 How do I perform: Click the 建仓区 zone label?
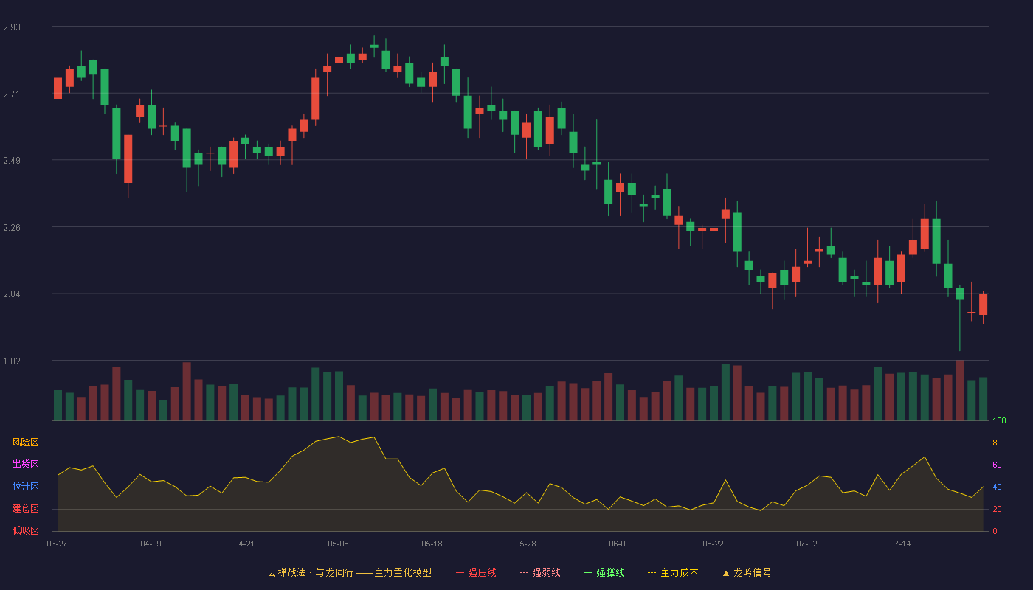25,509
